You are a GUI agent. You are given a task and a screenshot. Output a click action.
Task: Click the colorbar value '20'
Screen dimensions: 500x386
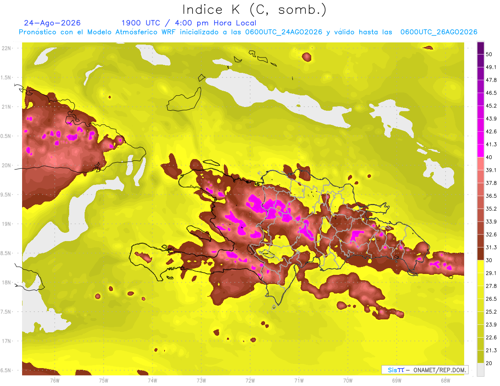coord(489,364)
